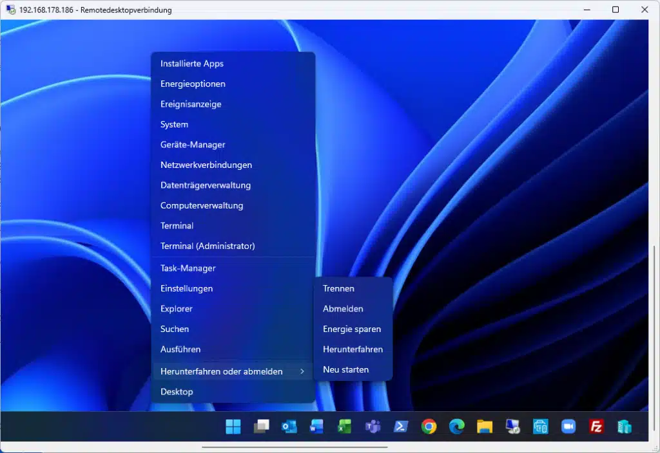Open Einstellungen
The height and width of the screenshot is (453, 660).
point(233,288)
